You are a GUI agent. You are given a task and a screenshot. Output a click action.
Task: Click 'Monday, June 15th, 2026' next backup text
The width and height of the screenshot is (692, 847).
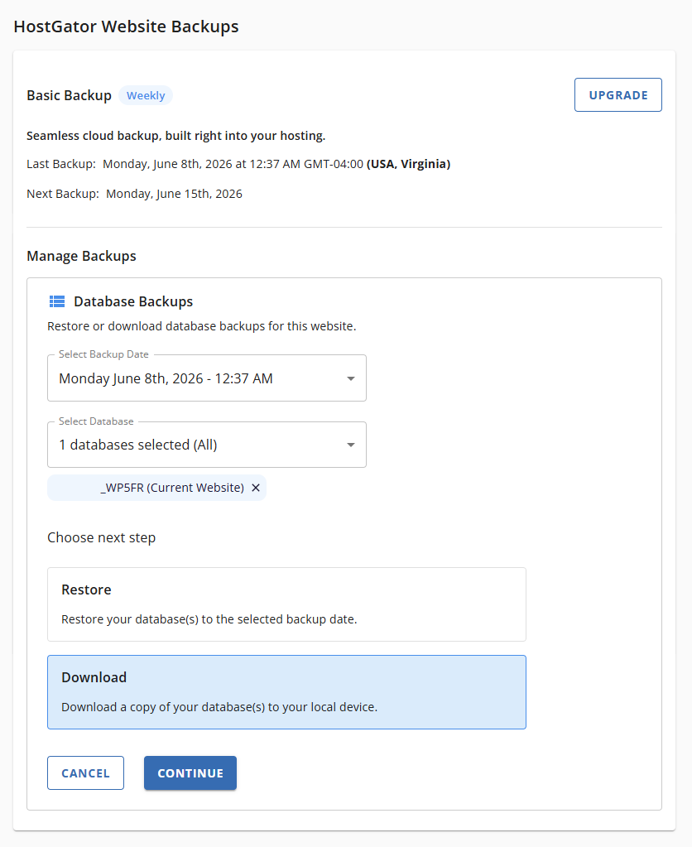point(174,194)
